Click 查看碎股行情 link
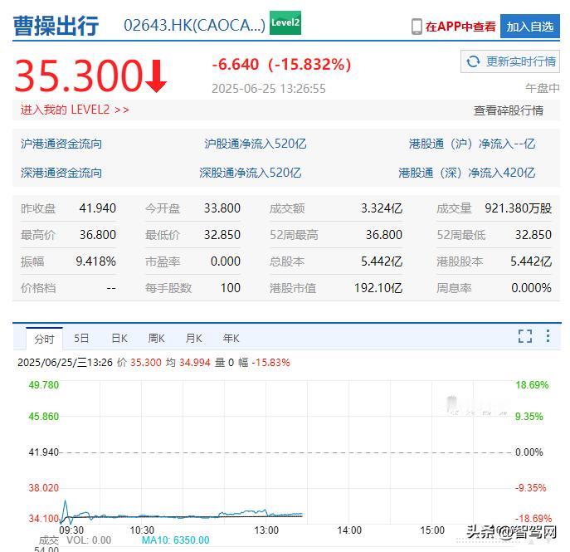 pos(509,110)
